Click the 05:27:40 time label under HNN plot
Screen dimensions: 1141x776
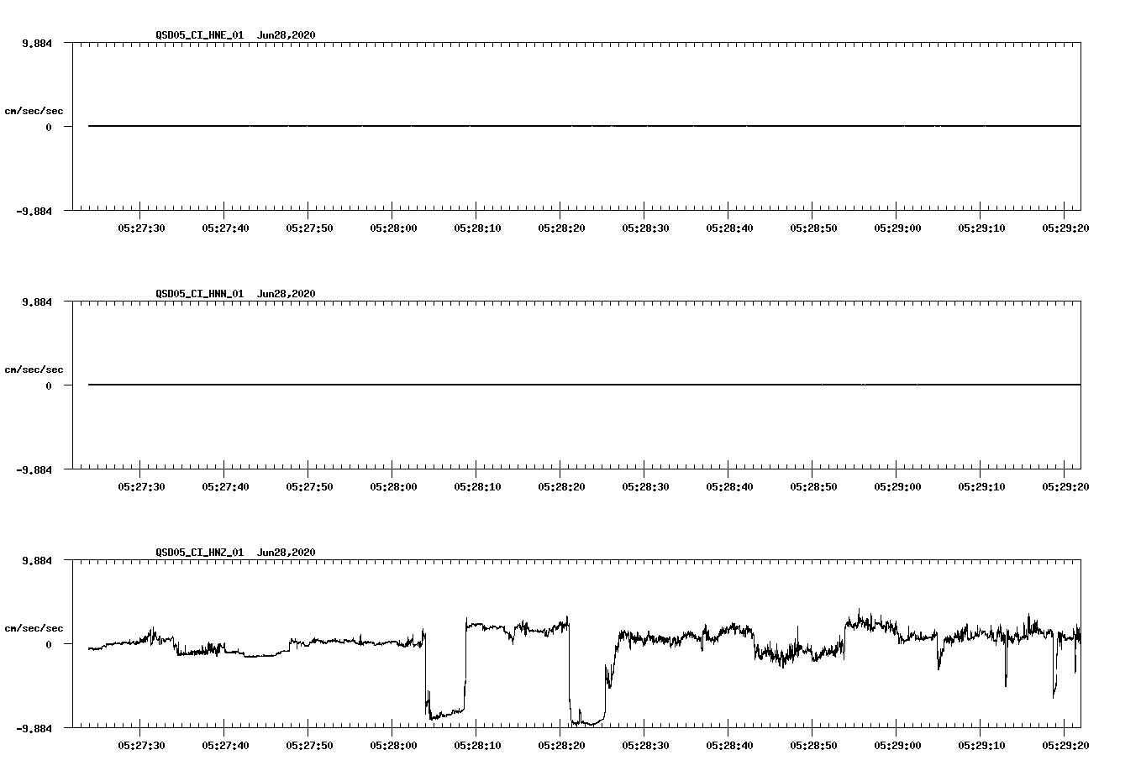pos(225,486)
